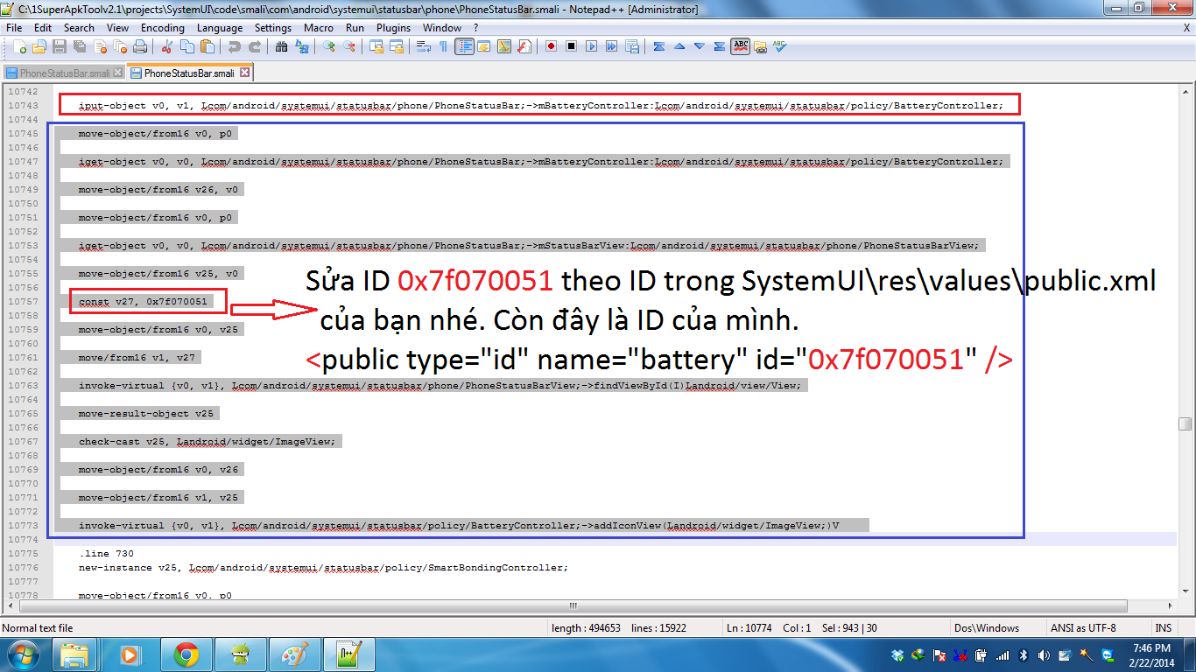Toggle synchronize vertical scrolling lock icon
The height and width of the screenshot is (672, 1196).
[x=376, y=46]
